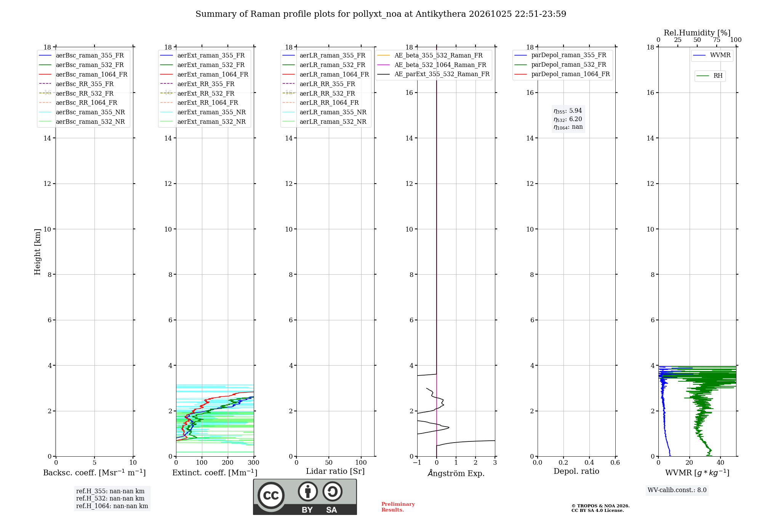Click the Rel.Humidity [%] top axis label

point(697,33)
